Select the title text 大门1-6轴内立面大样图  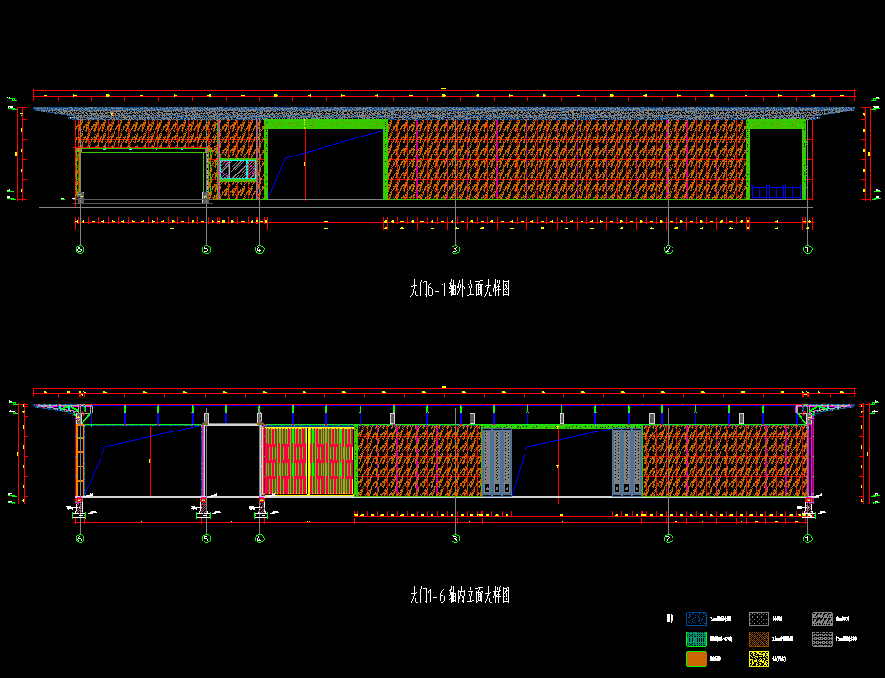tap(460, 596)
